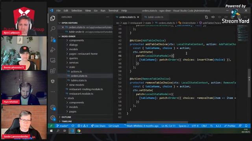252x141 pixels.
Task: Open Explorer panel more actions ellipsis
Action: pyautogui.click(x=107, y=17)
